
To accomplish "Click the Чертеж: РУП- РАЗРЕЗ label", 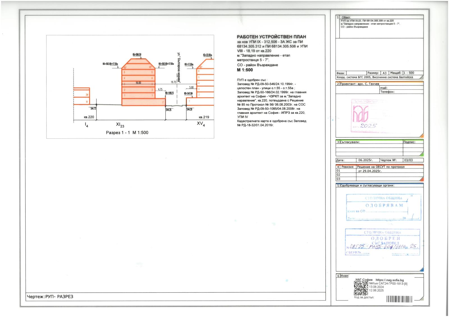I will click(50, 297).
